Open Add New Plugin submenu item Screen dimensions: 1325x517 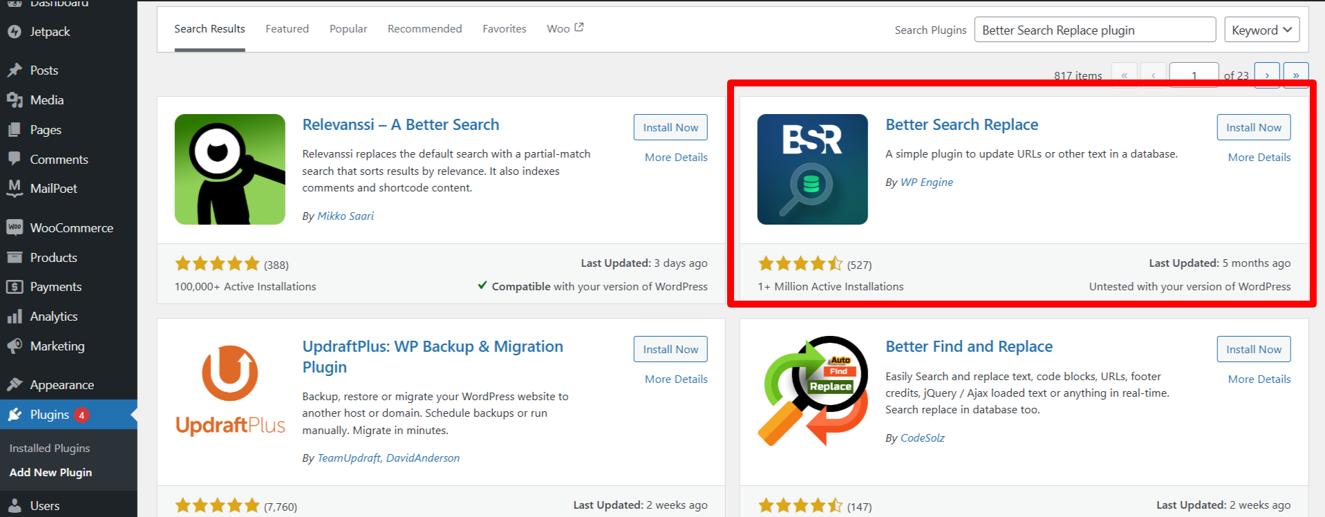pyautogui.click(x=50, y=473)
